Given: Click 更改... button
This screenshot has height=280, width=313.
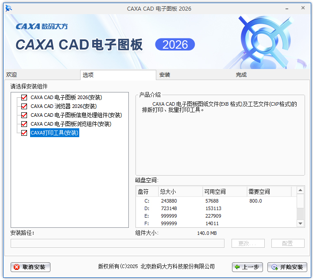Looking at the screenshot, I should (x=248, y=243).
